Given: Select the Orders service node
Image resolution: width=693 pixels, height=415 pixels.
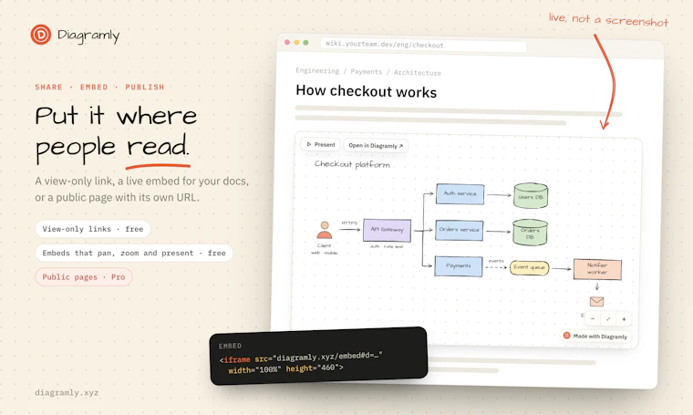Looking at the screenshot, I should coord(459,230).
